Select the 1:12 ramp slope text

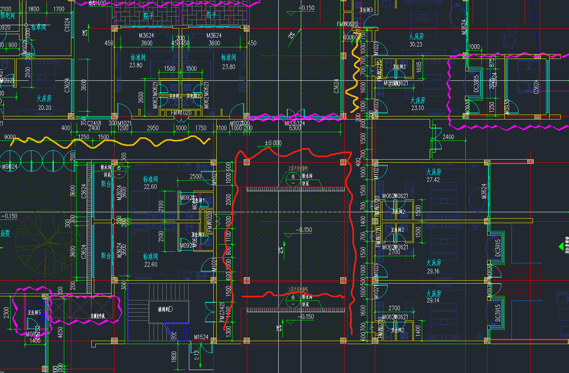pos(196,355)
